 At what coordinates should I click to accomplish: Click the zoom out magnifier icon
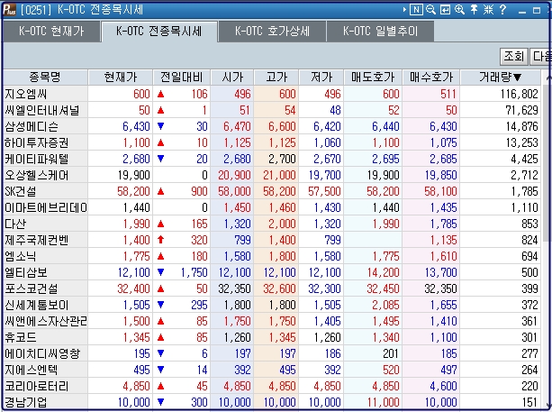[x=431, y=10]
